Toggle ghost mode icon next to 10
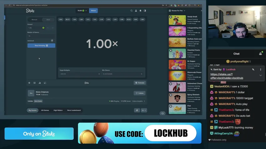Viewport: 266px width, 149px height. pyautogui.click(x=137, y=110)
